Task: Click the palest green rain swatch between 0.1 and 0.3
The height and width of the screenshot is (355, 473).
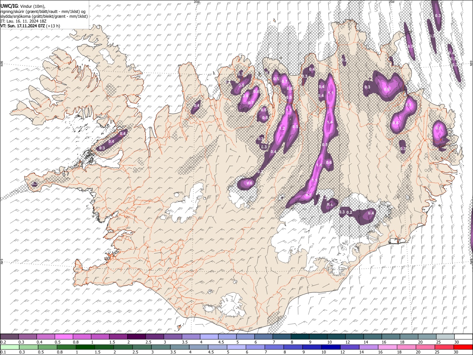Action: click(x=10, y=347)
